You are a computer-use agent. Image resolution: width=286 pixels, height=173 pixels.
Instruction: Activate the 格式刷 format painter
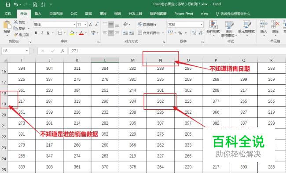point(22,35)
